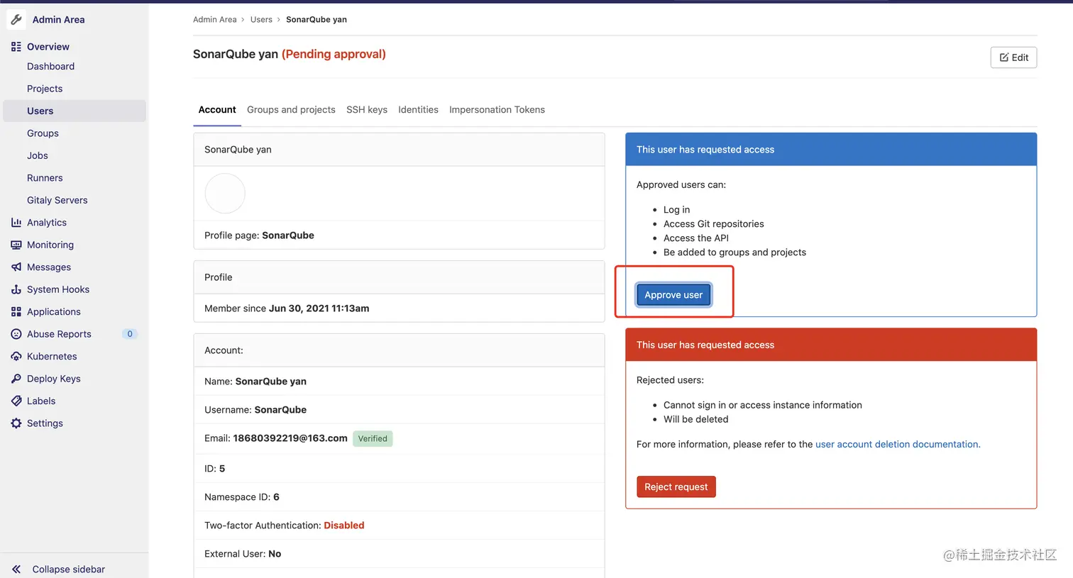The width and height of the screenshot is (1073, 578).
Task: Open the Applications section icon
Action: point(16,311)
